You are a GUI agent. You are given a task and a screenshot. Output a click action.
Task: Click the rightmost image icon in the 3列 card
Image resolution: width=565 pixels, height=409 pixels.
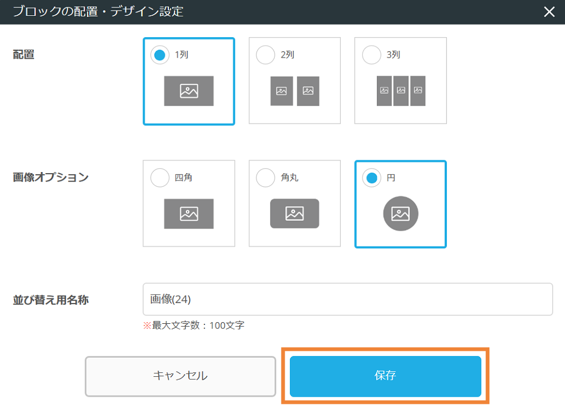(x=417, y=91)
